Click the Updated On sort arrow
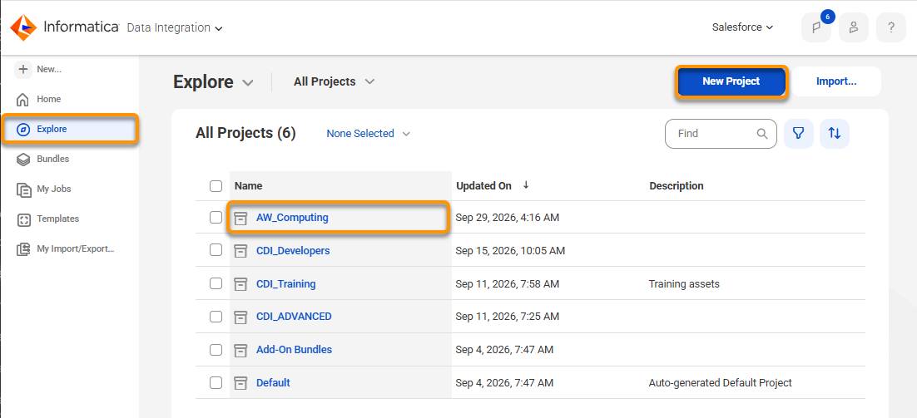The image size is (917, 418). 526,185
